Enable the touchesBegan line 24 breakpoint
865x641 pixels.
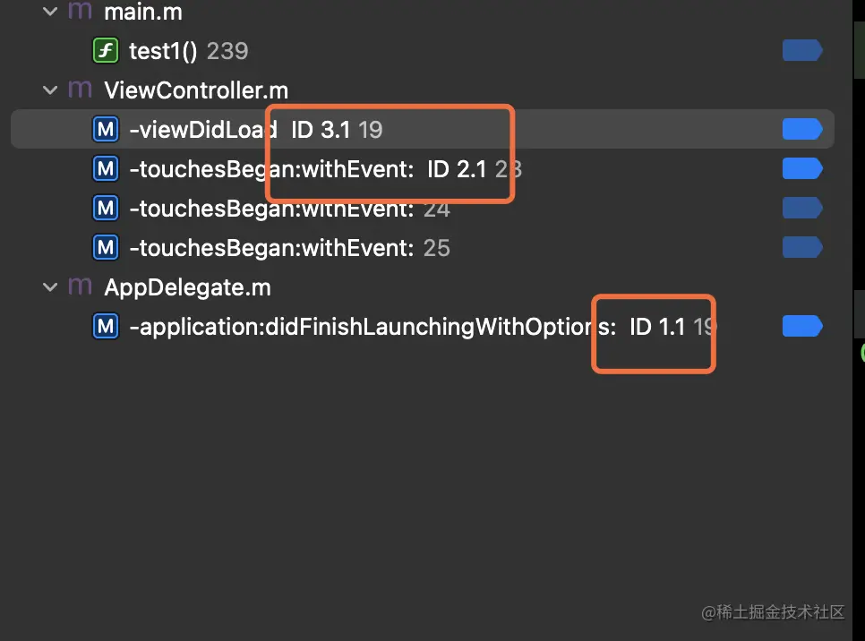(x=802, y=209)
